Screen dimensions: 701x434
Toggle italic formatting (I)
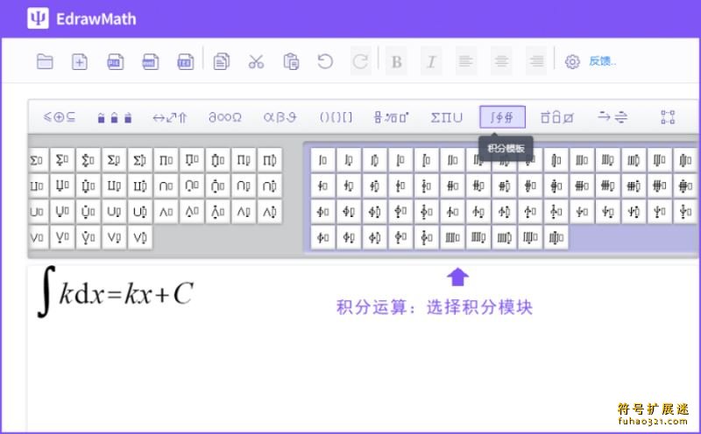431,61
